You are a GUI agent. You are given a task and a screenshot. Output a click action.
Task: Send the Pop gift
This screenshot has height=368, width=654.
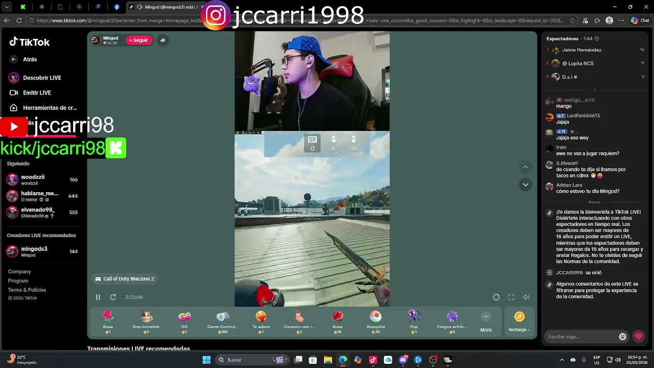pyautogui.click(x=414, y=322)
